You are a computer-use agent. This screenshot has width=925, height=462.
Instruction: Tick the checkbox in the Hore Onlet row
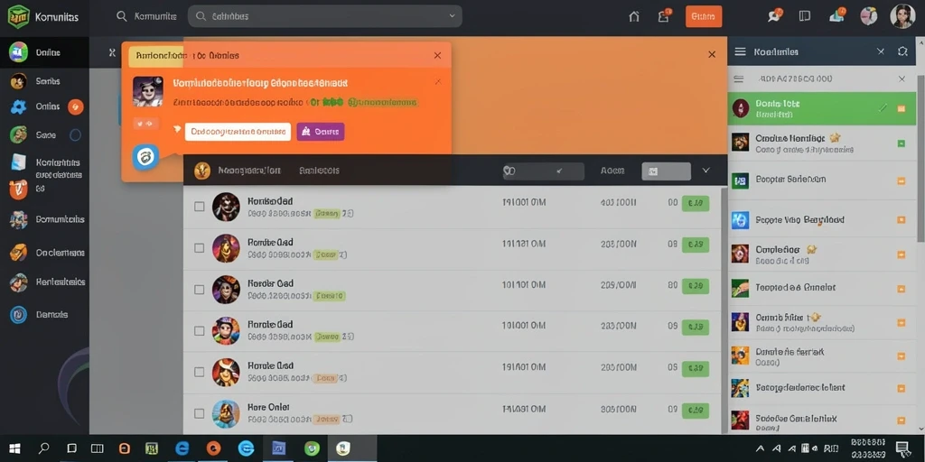coord(200,413)
